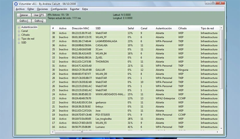240x139 pixels.
Task: Click the vertical scrollbar down arrow
Action: [221, 128]
